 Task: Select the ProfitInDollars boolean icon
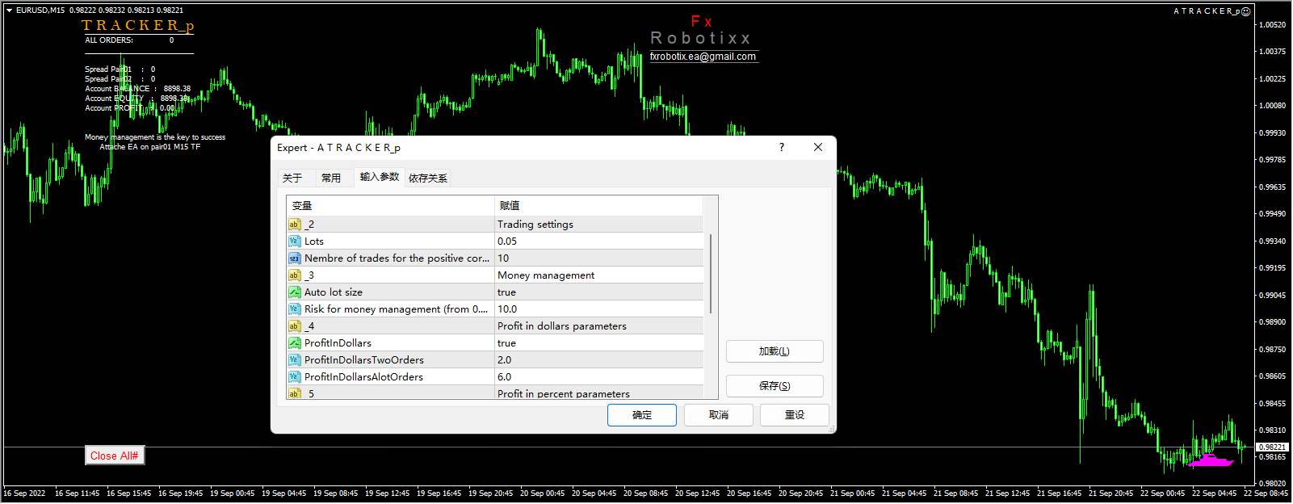click(x=295, y=343)
